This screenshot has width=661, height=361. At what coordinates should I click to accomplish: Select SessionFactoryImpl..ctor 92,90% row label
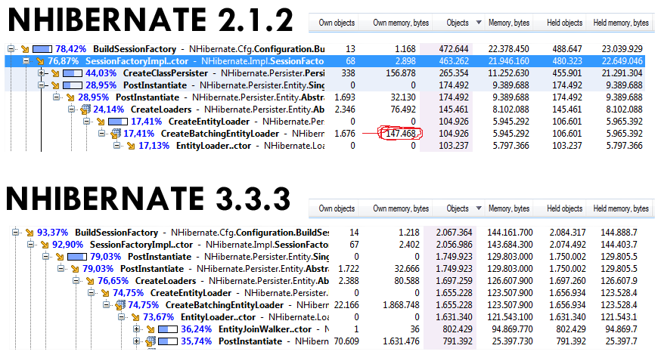141,245
